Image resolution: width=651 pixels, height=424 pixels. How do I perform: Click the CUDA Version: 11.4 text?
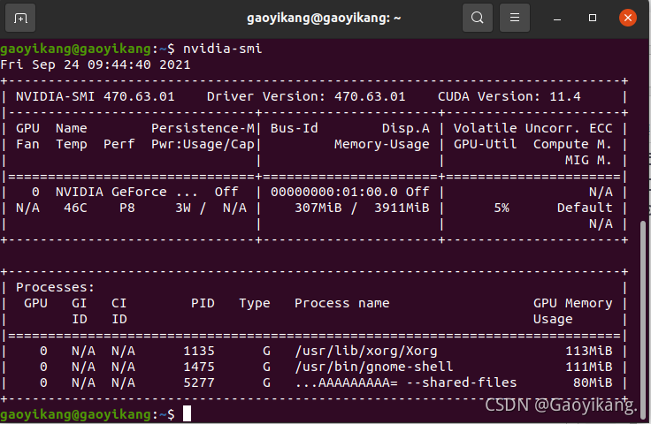[509, 96]
